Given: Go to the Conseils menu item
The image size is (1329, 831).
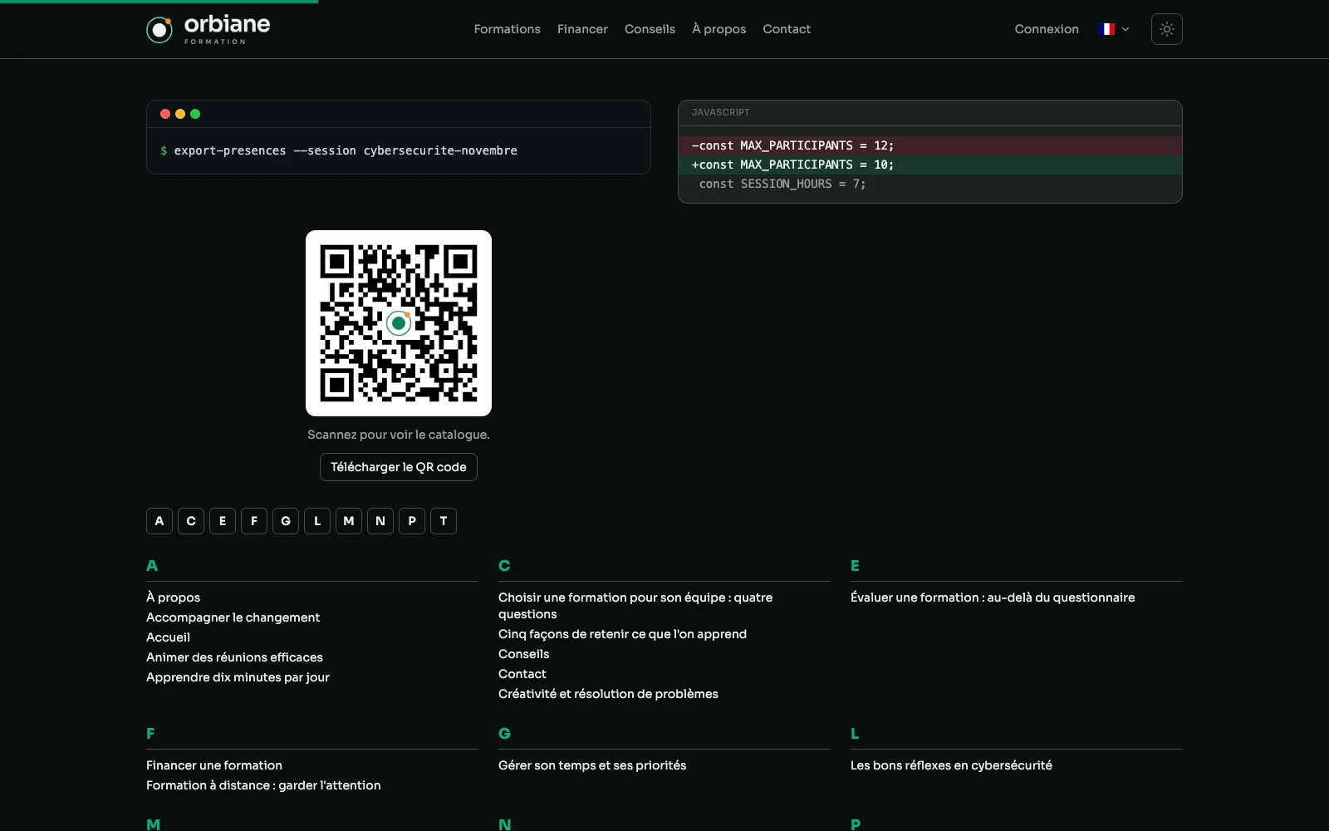Looking at the screenshot, I should pyautogui.click(x=650, y=29).
